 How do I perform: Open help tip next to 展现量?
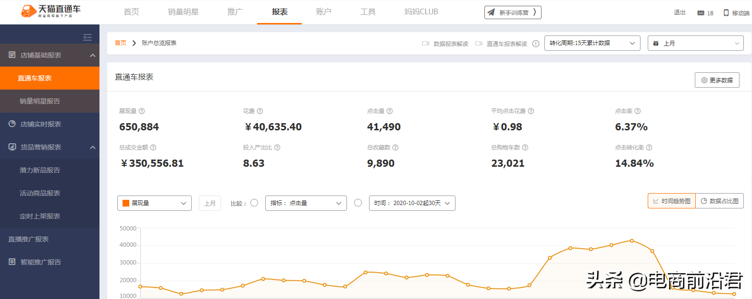[x=142, y=111]
